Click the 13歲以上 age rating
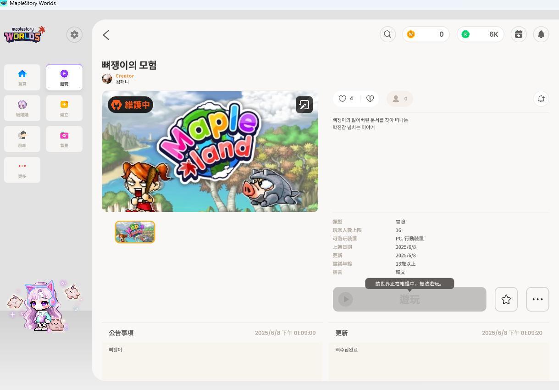This screenshot has width=559, height=390. [x=405, y=264]
